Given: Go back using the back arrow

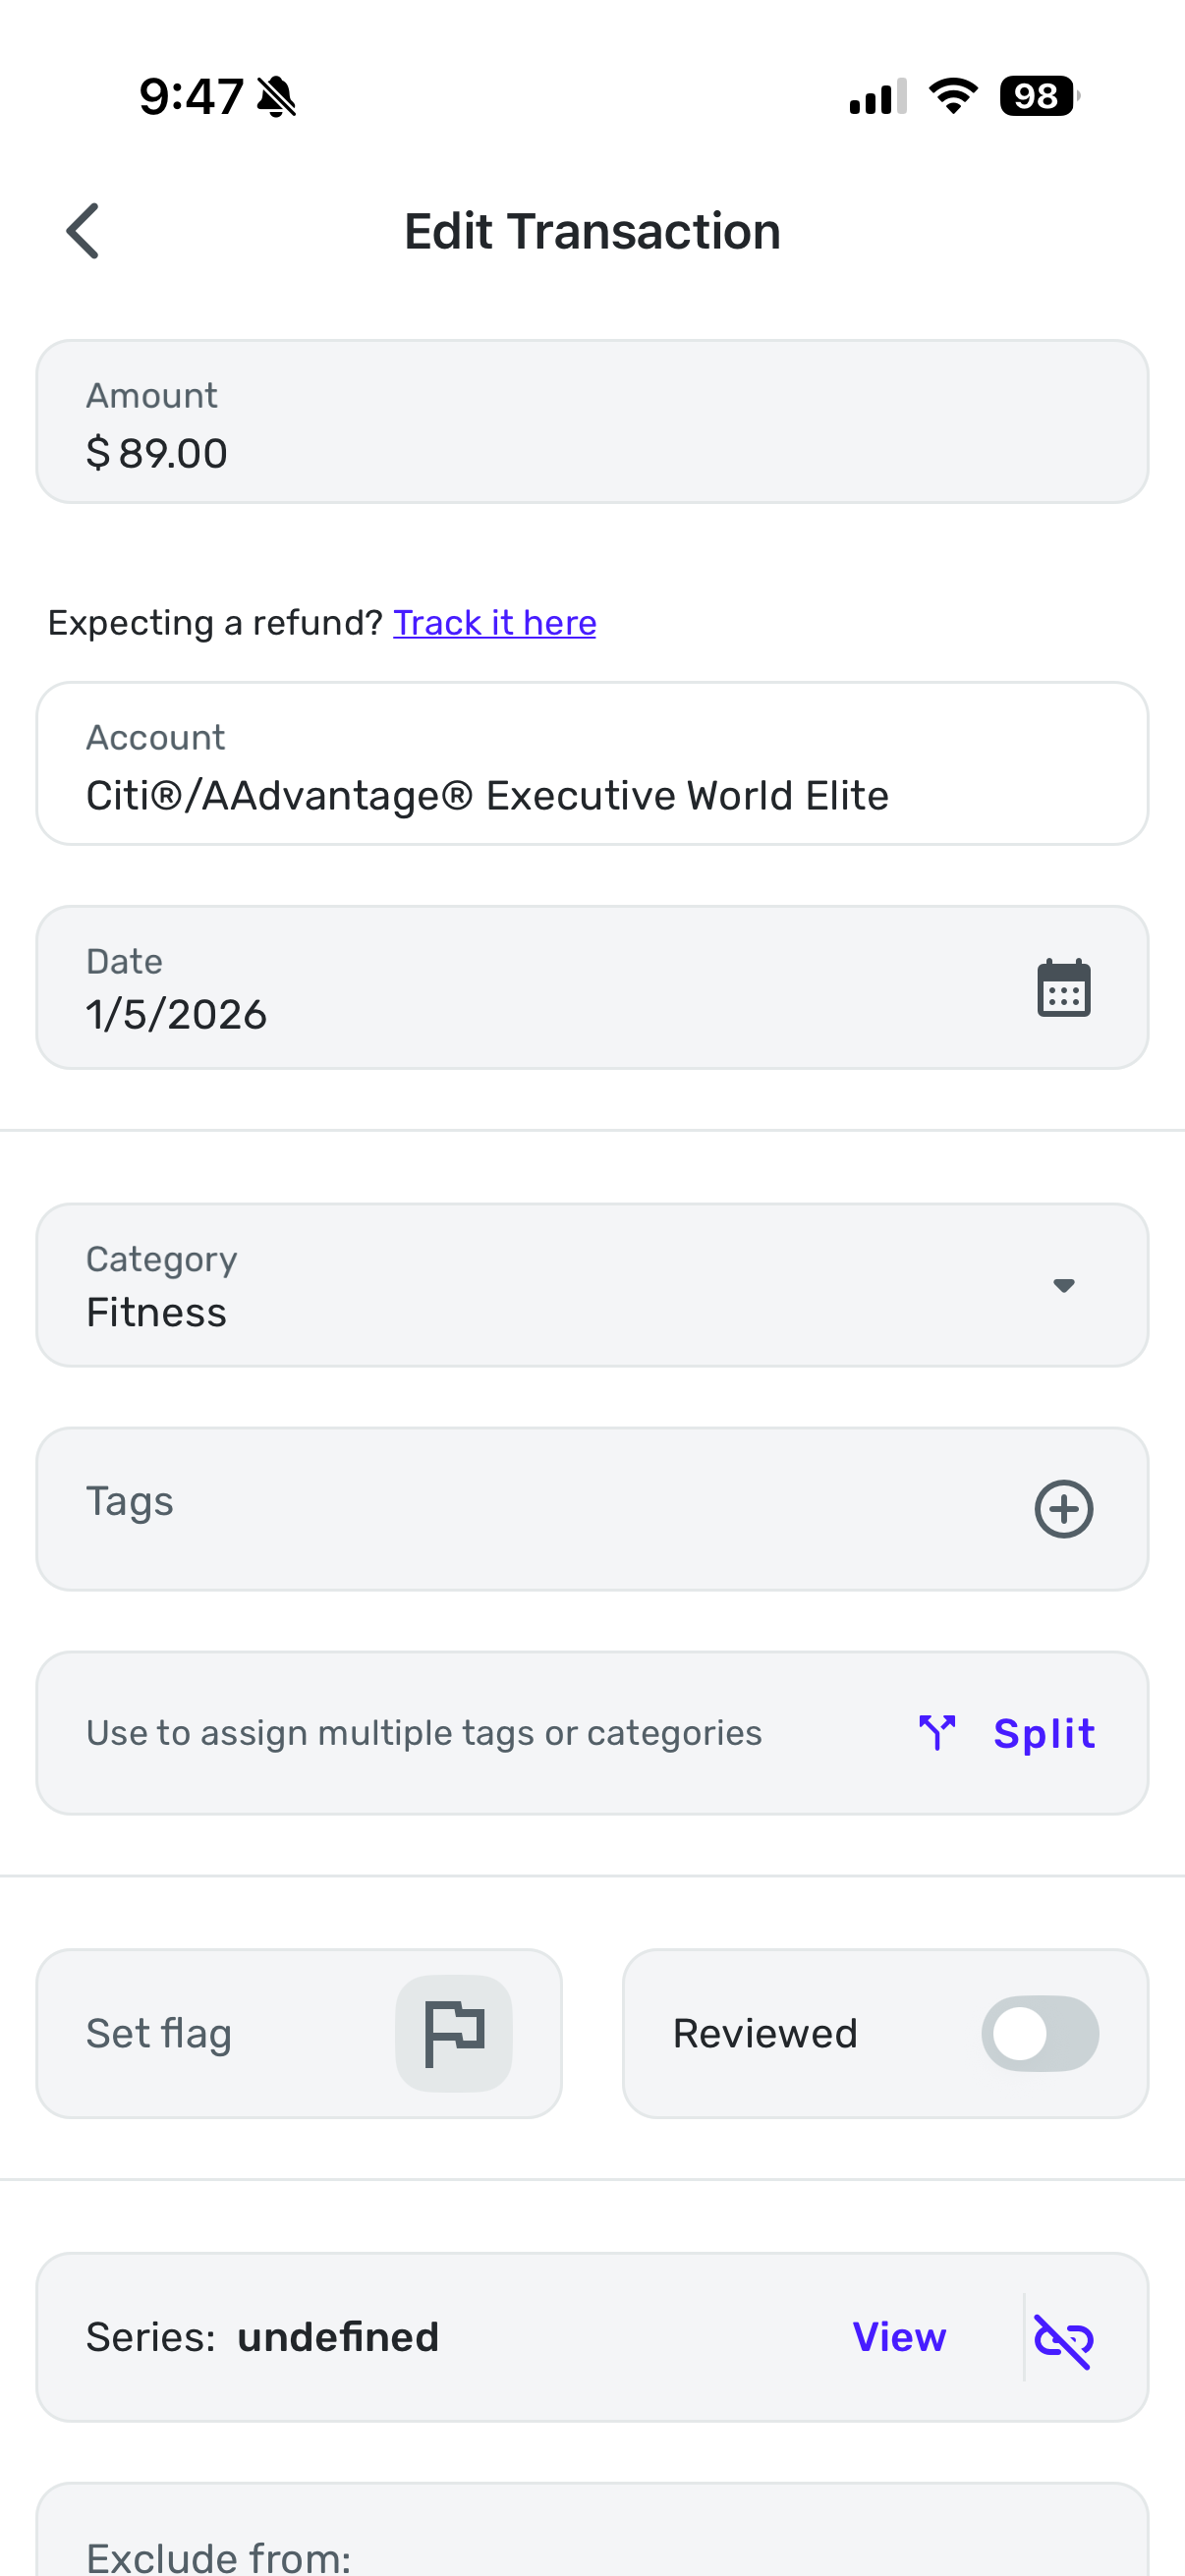Looking at the screenshot, I should (83, 231).
